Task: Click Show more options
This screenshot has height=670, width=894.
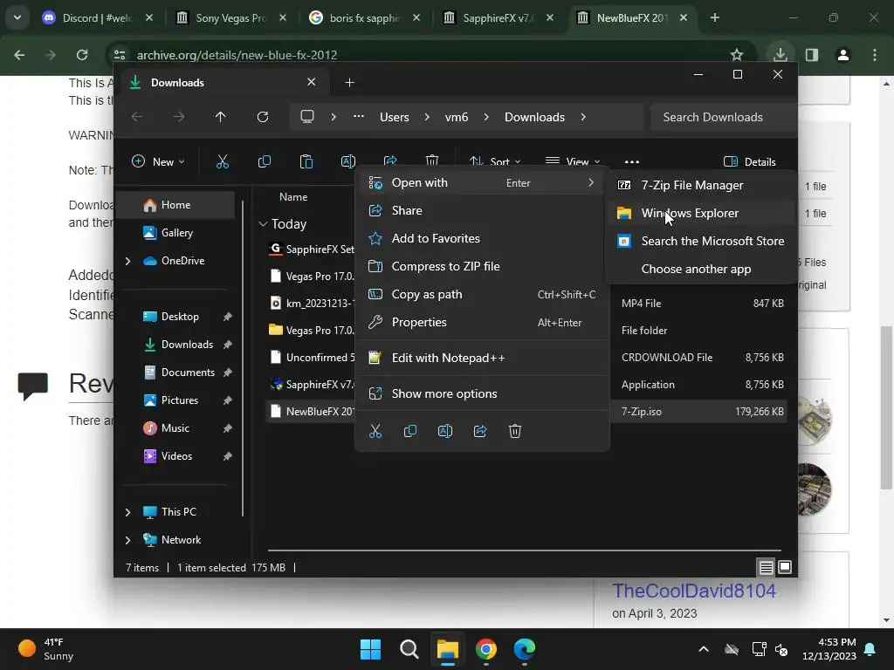Action: (482, 393)
